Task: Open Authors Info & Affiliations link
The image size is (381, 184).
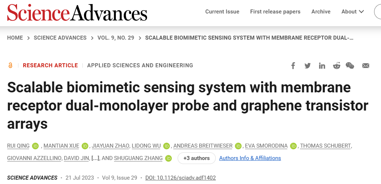Action: [250, 158]
